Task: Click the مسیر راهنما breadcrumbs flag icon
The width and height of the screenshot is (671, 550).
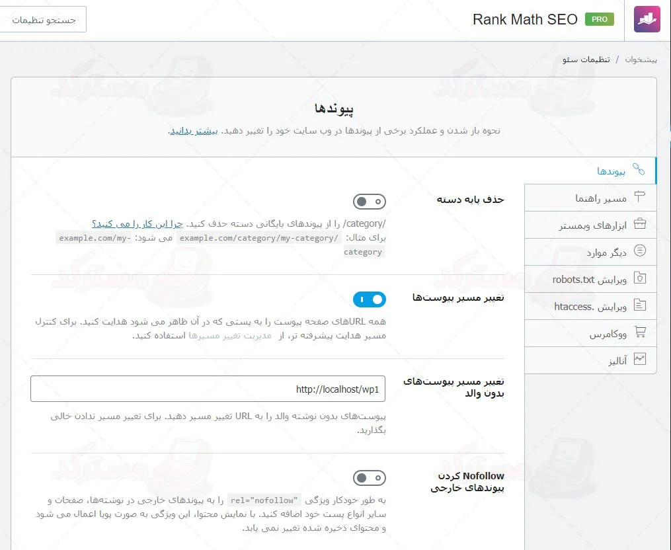Action: [640, 197]
